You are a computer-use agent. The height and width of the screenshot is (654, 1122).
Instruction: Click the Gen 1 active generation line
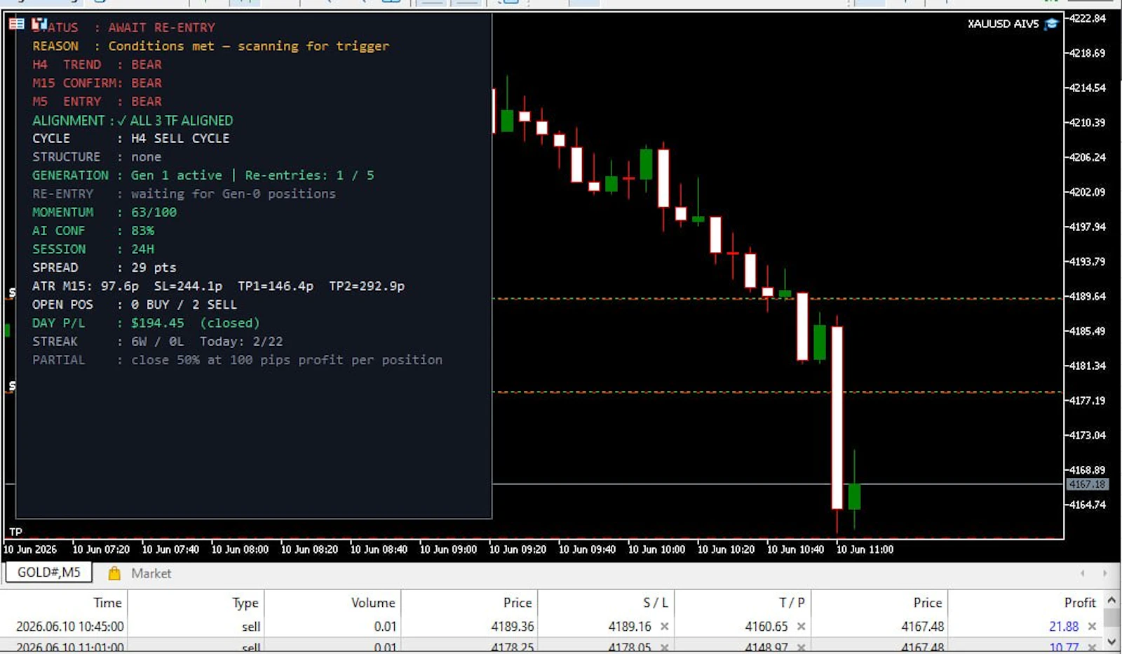[203, 175]
